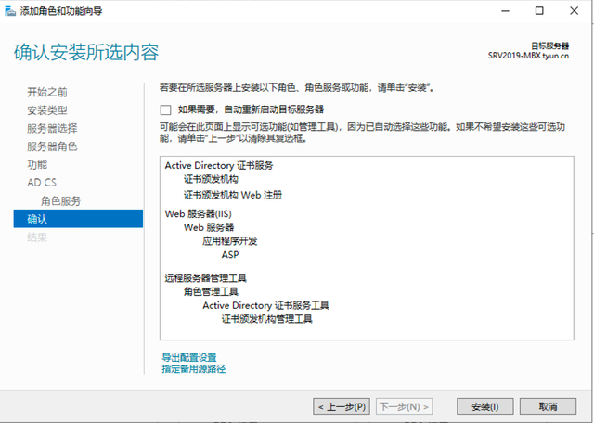Go back with the 上一步(P) button
The image size is (594, 423).
click(x=342, y=406)
